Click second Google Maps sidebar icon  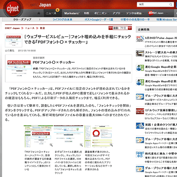140,82
